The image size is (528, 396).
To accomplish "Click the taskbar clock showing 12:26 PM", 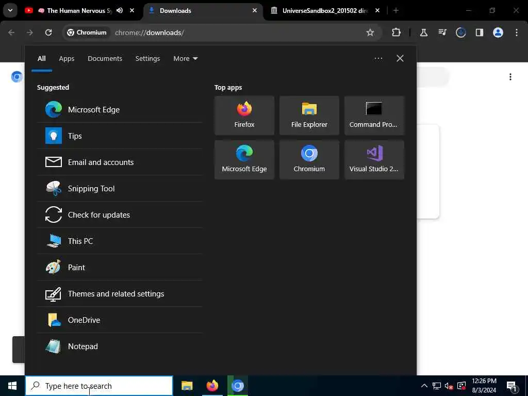I will (484, 386).
